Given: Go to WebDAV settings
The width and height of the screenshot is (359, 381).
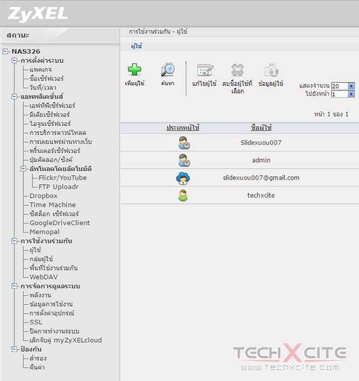Looking at the screenshot, I should (x=44, y=277).
